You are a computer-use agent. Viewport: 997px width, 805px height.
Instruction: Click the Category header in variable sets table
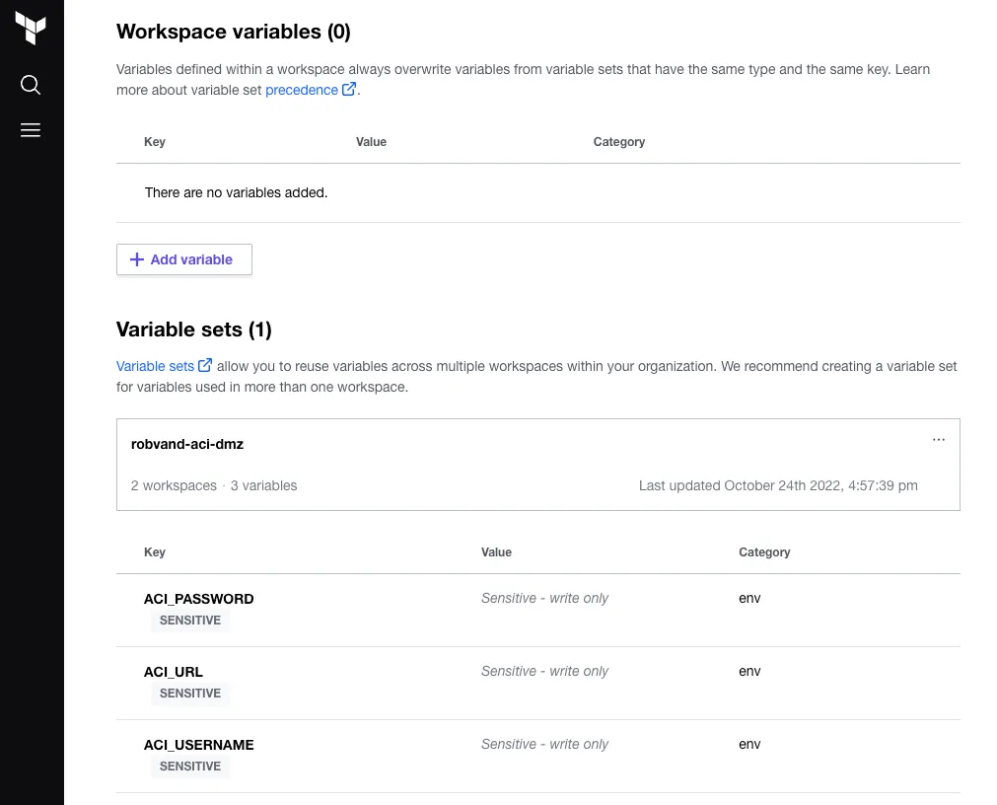[x=764, y=552]
